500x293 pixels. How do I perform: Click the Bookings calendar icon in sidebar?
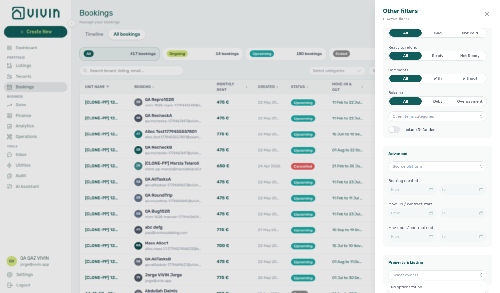(x=9, y=87)
